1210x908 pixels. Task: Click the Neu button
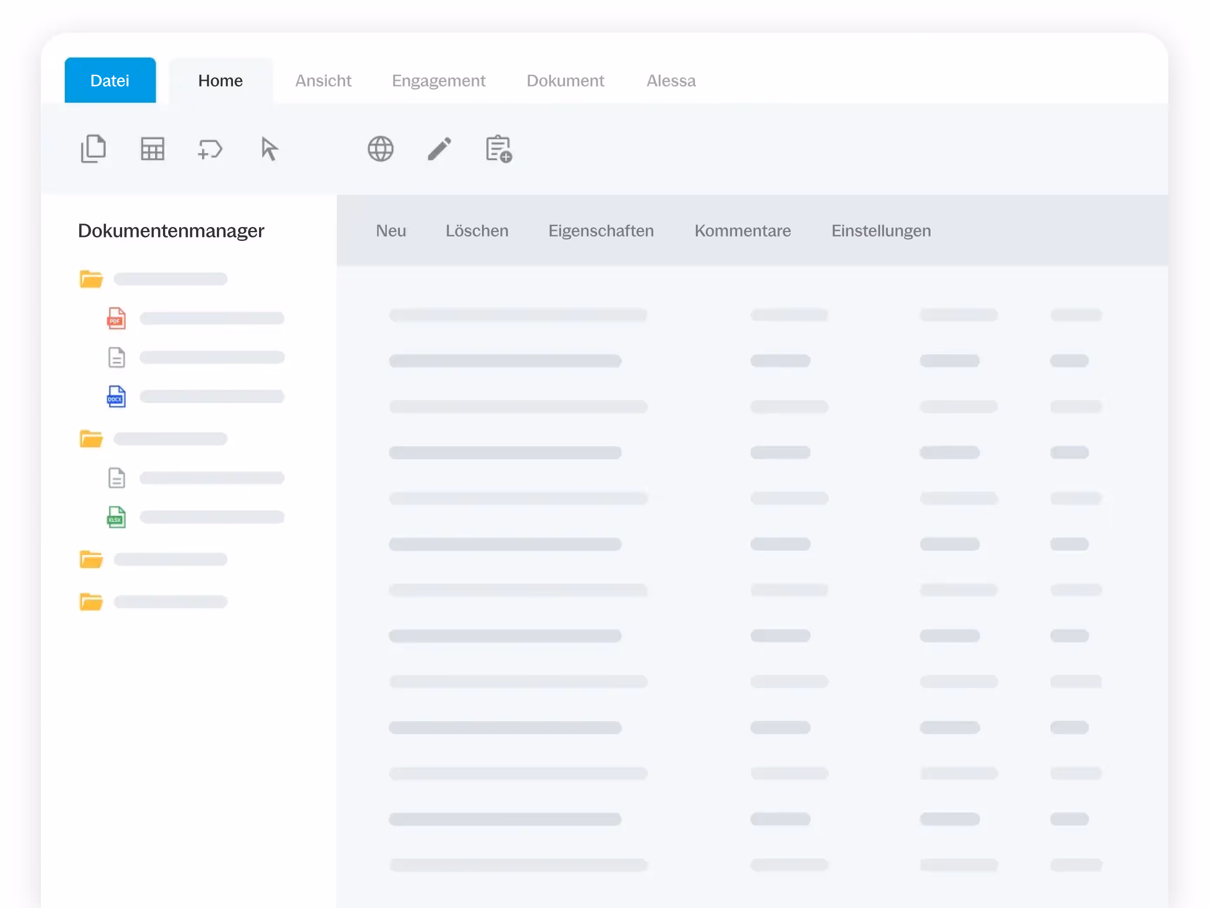[x=391, y=230]
